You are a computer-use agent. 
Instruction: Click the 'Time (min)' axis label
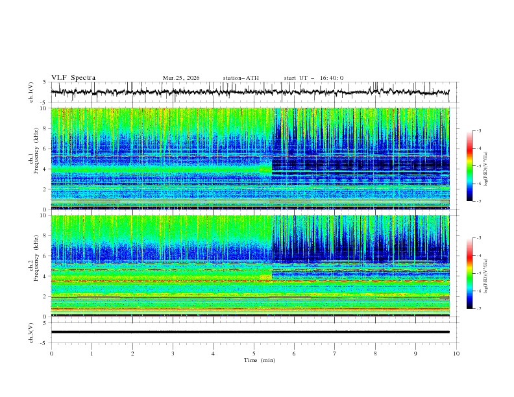pyautogui.click(x=260, y=360)
